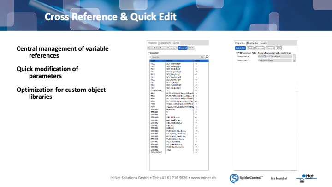This screenshot has height=187, width=332.
Task: Select the Properties tab in left panel
Action: (152, 42)
